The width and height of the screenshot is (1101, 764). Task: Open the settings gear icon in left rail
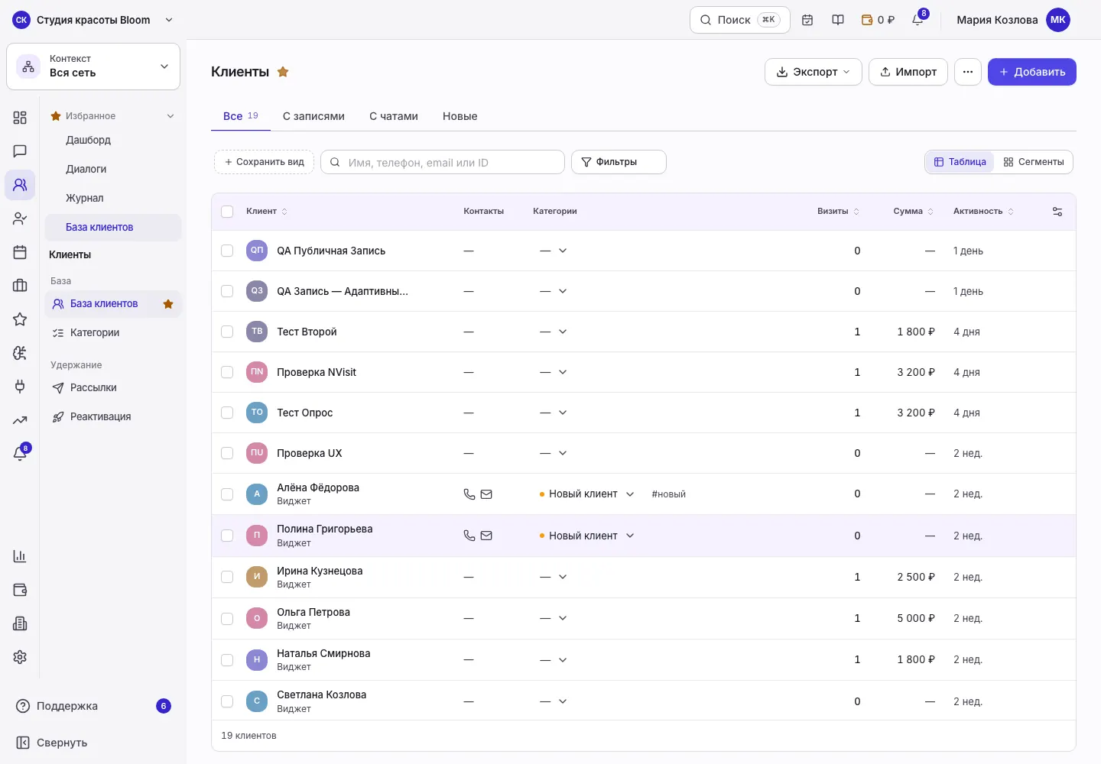(x=20, y=657)
